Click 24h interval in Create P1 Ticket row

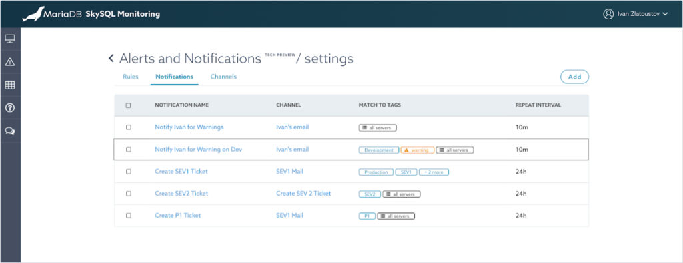521,216
